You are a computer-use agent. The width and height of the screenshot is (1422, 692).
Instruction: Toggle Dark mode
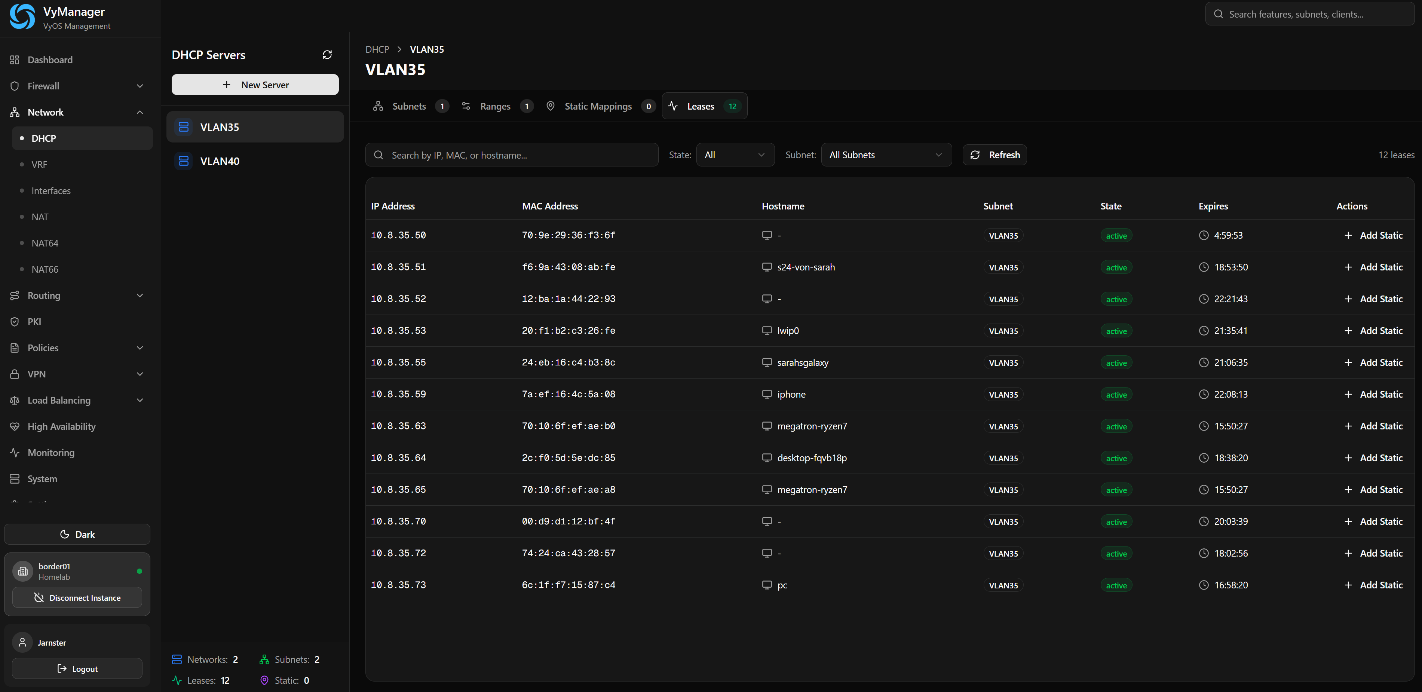coord(77,534)
